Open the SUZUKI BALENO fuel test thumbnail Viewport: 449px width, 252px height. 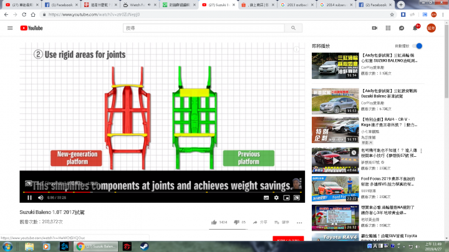[x=336, y=66]
